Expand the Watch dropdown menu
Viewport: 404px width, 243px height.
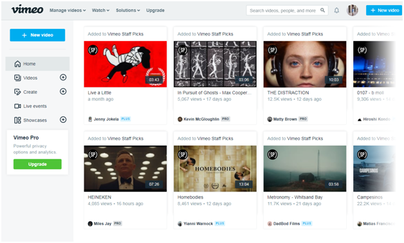pos(100,10)
